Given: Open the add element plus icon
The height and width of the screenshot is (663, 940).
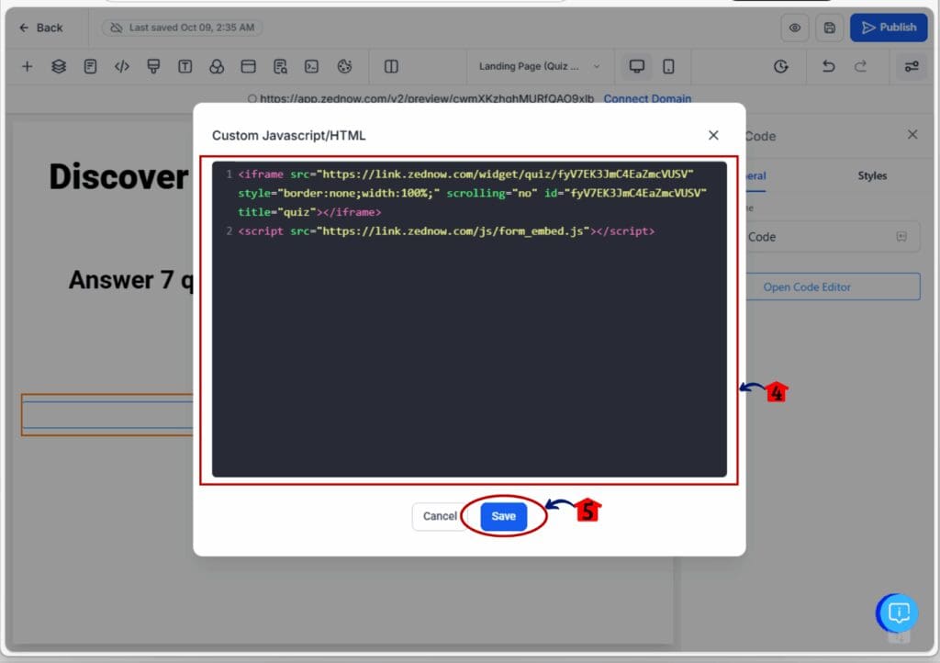Looking at the screenshot, I should point(27,66).
